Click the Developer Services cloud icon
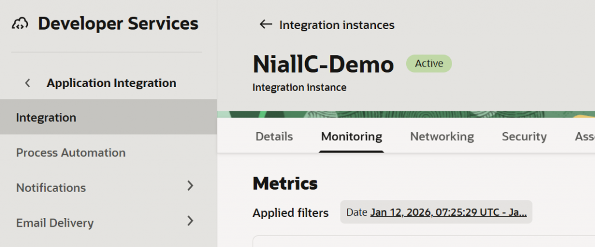This screenshot has width=595, height=247. (20, 24)
